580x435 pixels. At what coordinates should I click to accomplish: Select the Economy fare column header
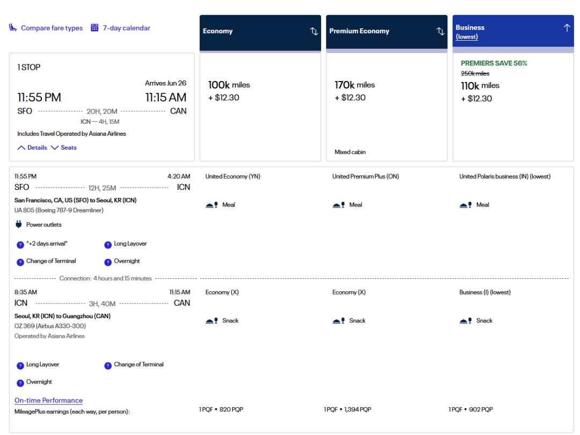pyautogui.click(x=252, y=32)
